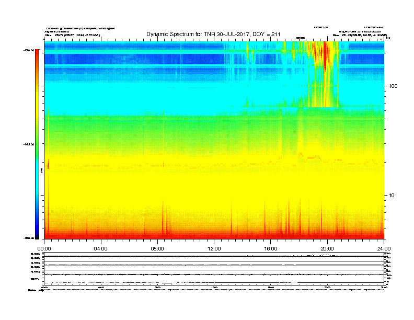Click the lower housekeeping line-plot panel
Screen dimensions: 414x320
(214, 268)
